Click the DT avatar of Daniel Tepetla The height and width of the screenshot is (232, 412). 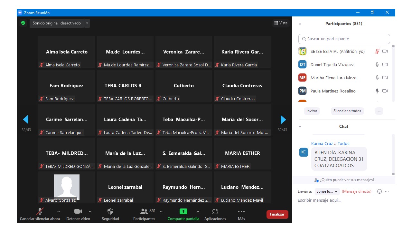pyautogui.click(x=303, y=64)
